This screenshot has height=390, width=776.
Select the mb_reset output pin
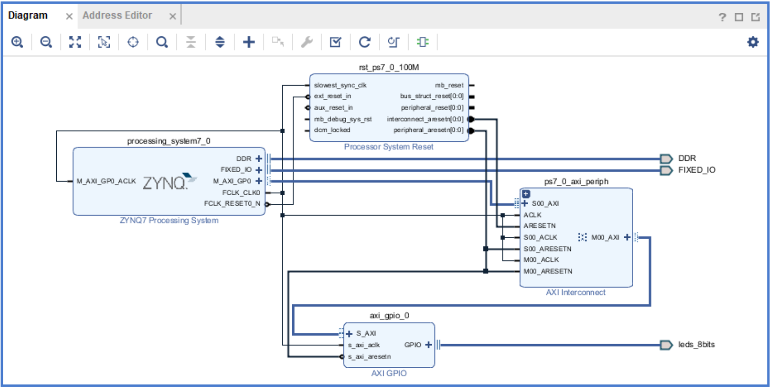click(x=449, y=86)
